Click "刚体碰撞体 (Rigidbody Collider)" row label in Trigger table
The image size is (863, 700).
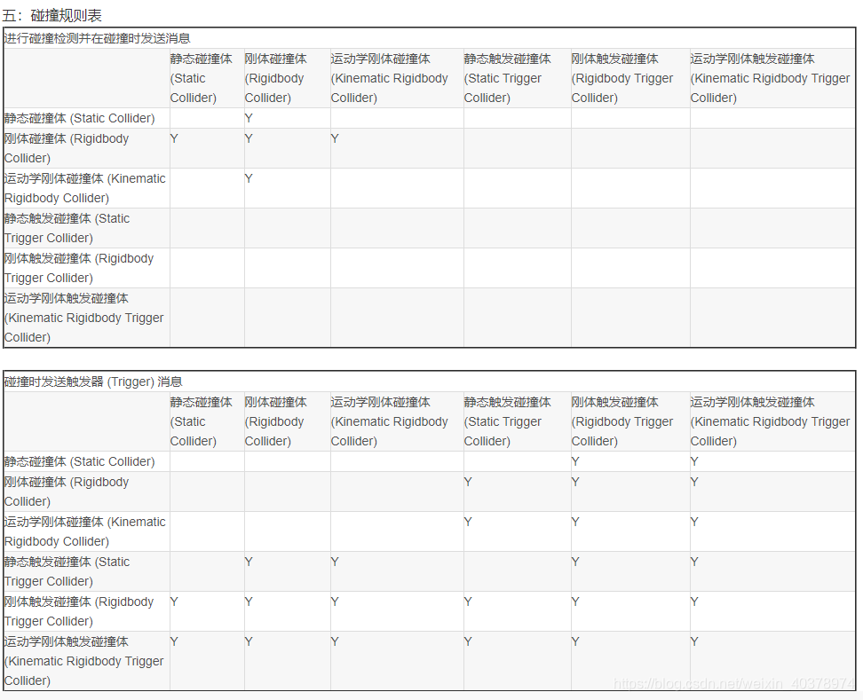click(66, 492)
